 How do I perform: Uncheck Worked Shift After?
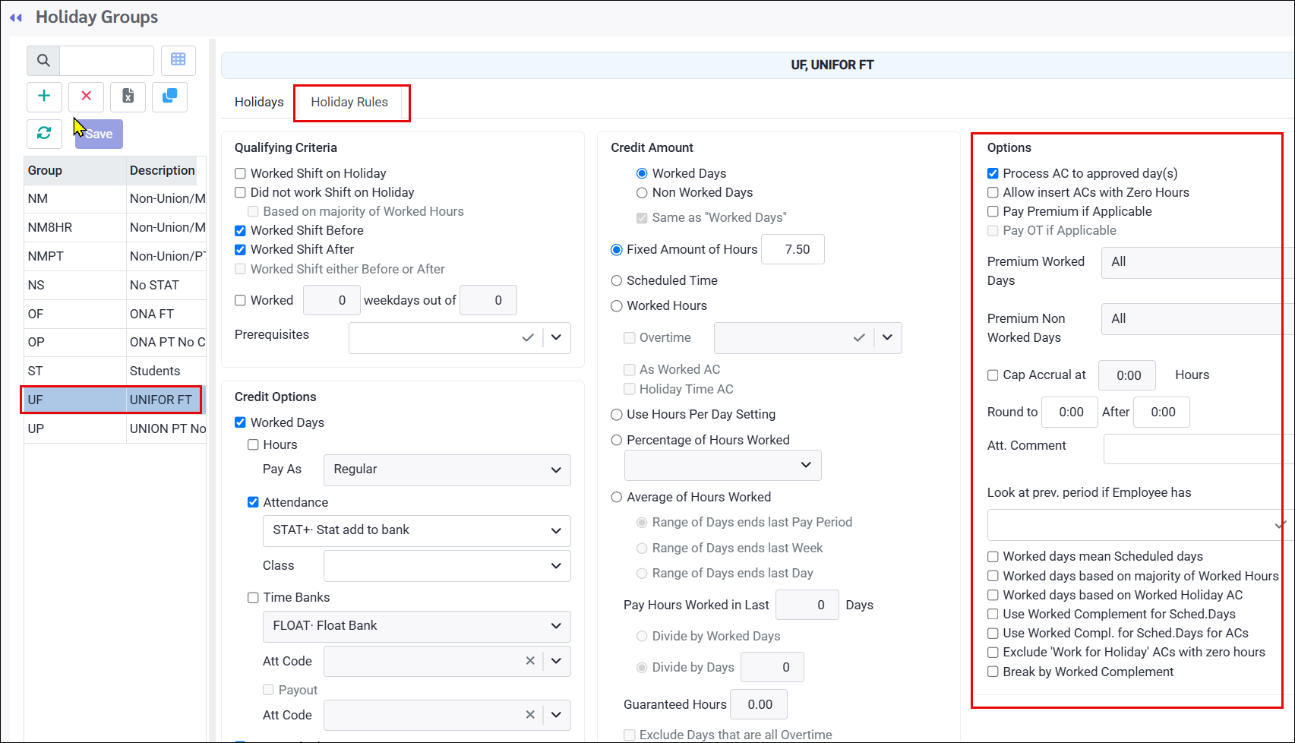[241, 249]
